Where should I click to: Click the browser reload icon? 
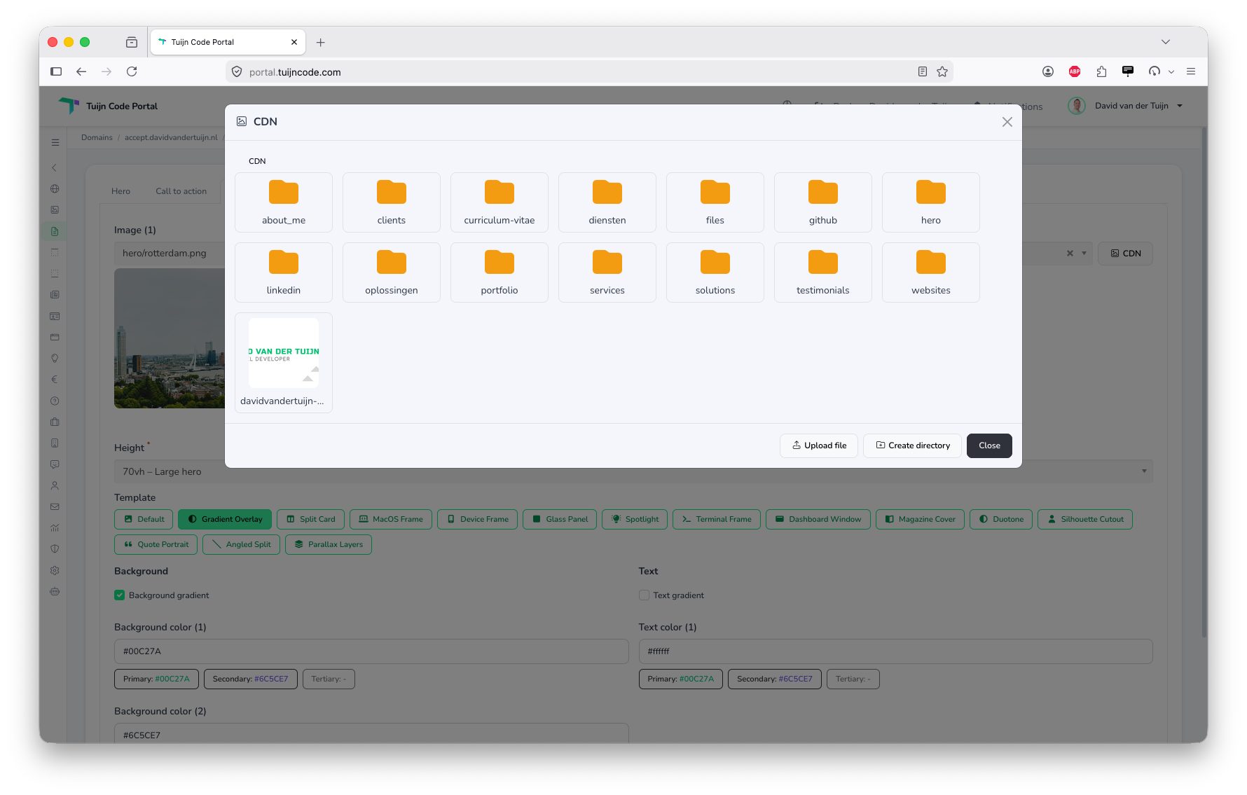132,71
